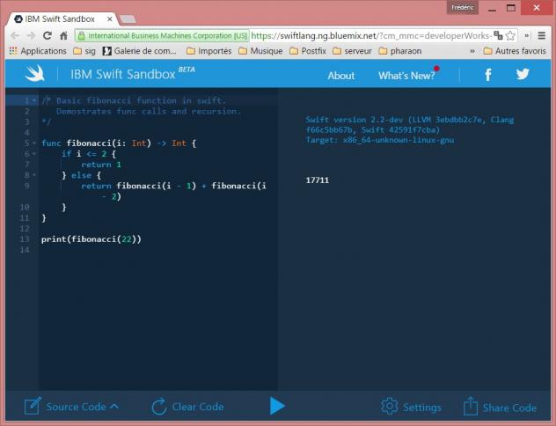
Task: Click the Clear Code refresh icon
Action: (x=159, y=407)
